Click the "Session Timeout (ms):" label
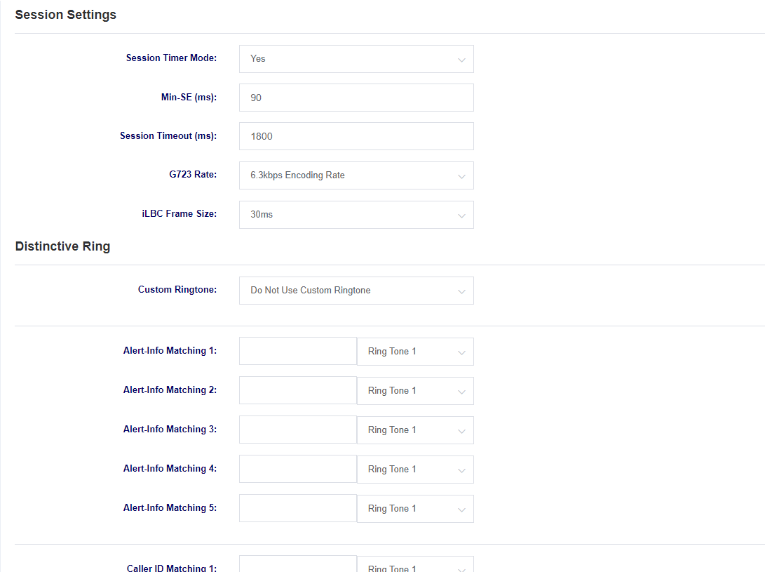Viewport: 765px width, 572px height. 168,135
